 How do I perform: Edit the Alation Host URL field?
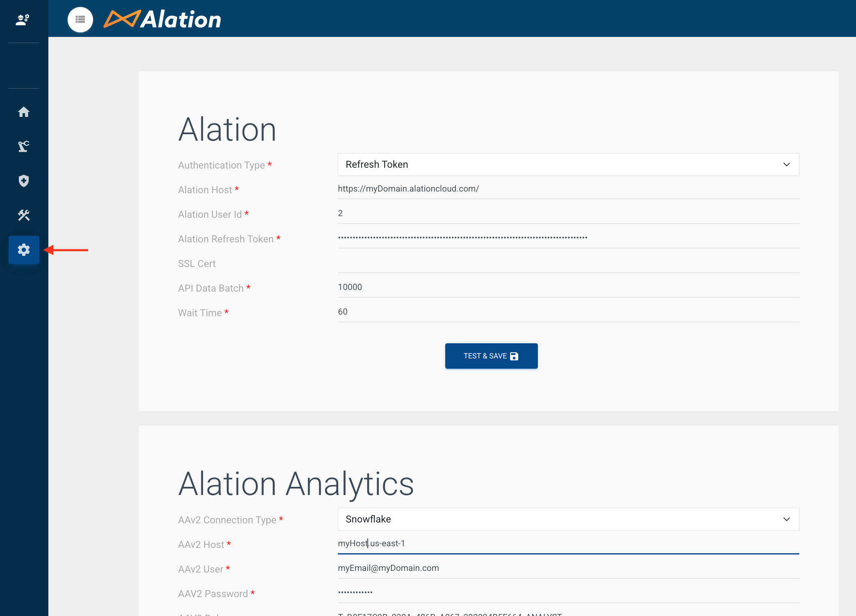pos(568,189)
